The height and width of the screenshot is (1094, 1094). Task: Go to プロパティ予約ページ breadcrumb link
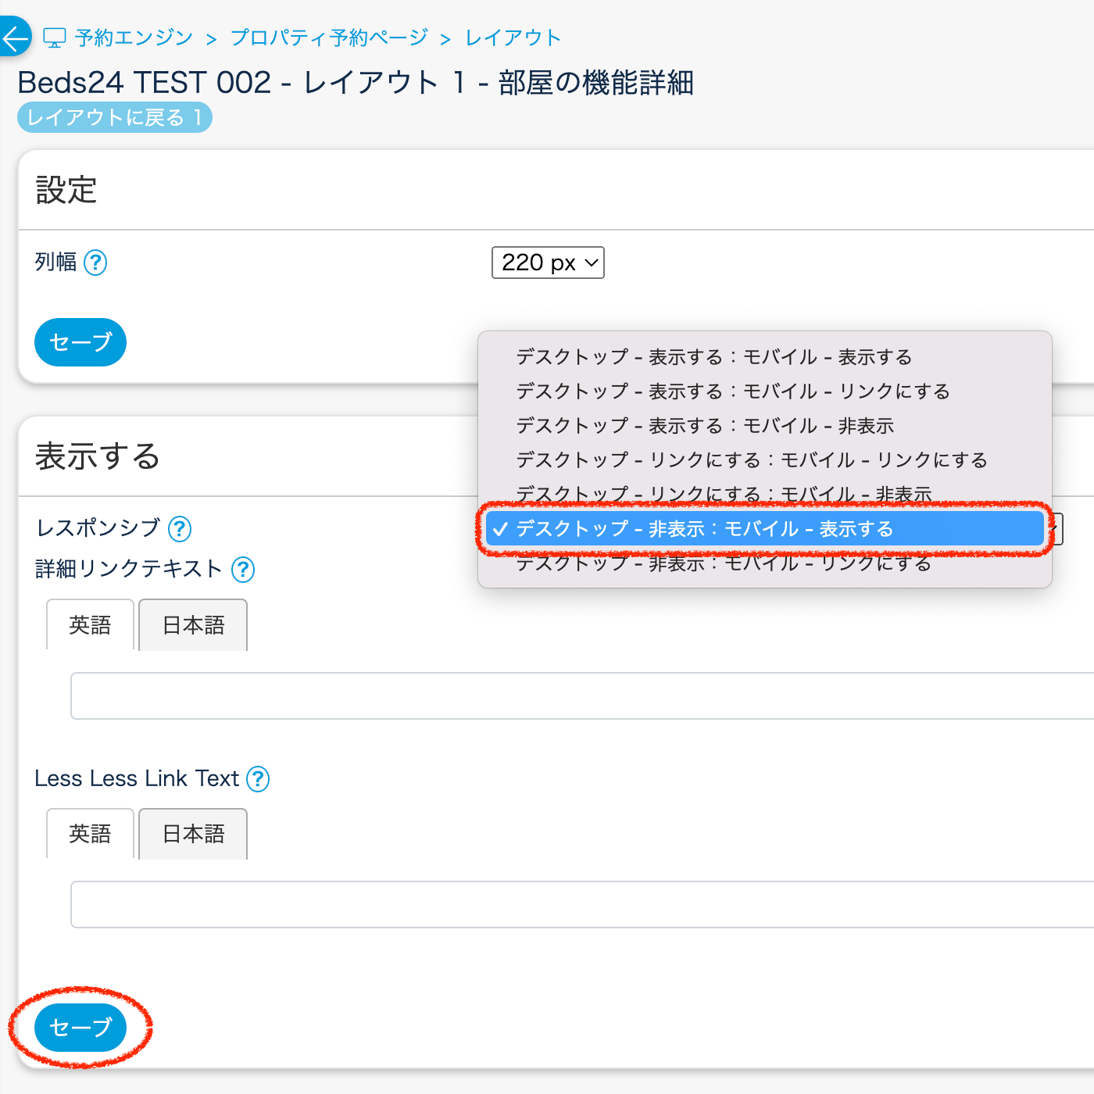329,38
